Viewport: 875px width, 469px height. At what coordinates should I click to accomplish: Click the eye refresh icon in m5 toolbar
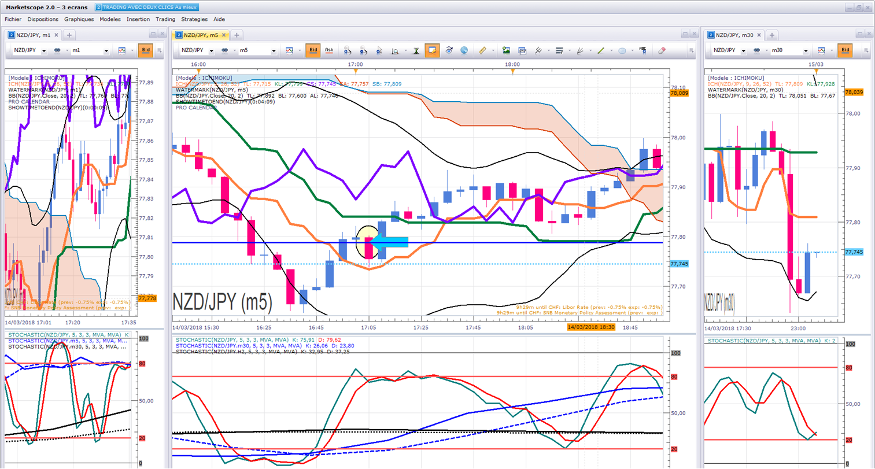point(448,50)
